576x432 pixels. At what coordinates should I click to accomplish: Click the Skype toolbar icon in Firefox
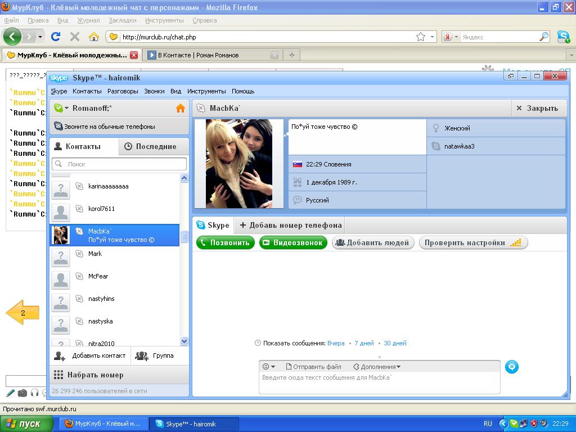(562, 37)
